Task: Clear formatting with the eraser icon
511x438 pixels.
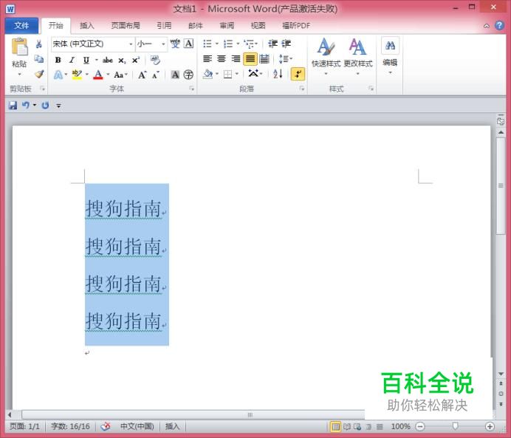Action: point(155,60)
